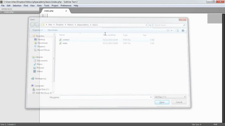Click the folder icon in address bar
Image resolution: width=225 pixels, height=126 pixels.
pyautogui.click(x=43, y=25)
